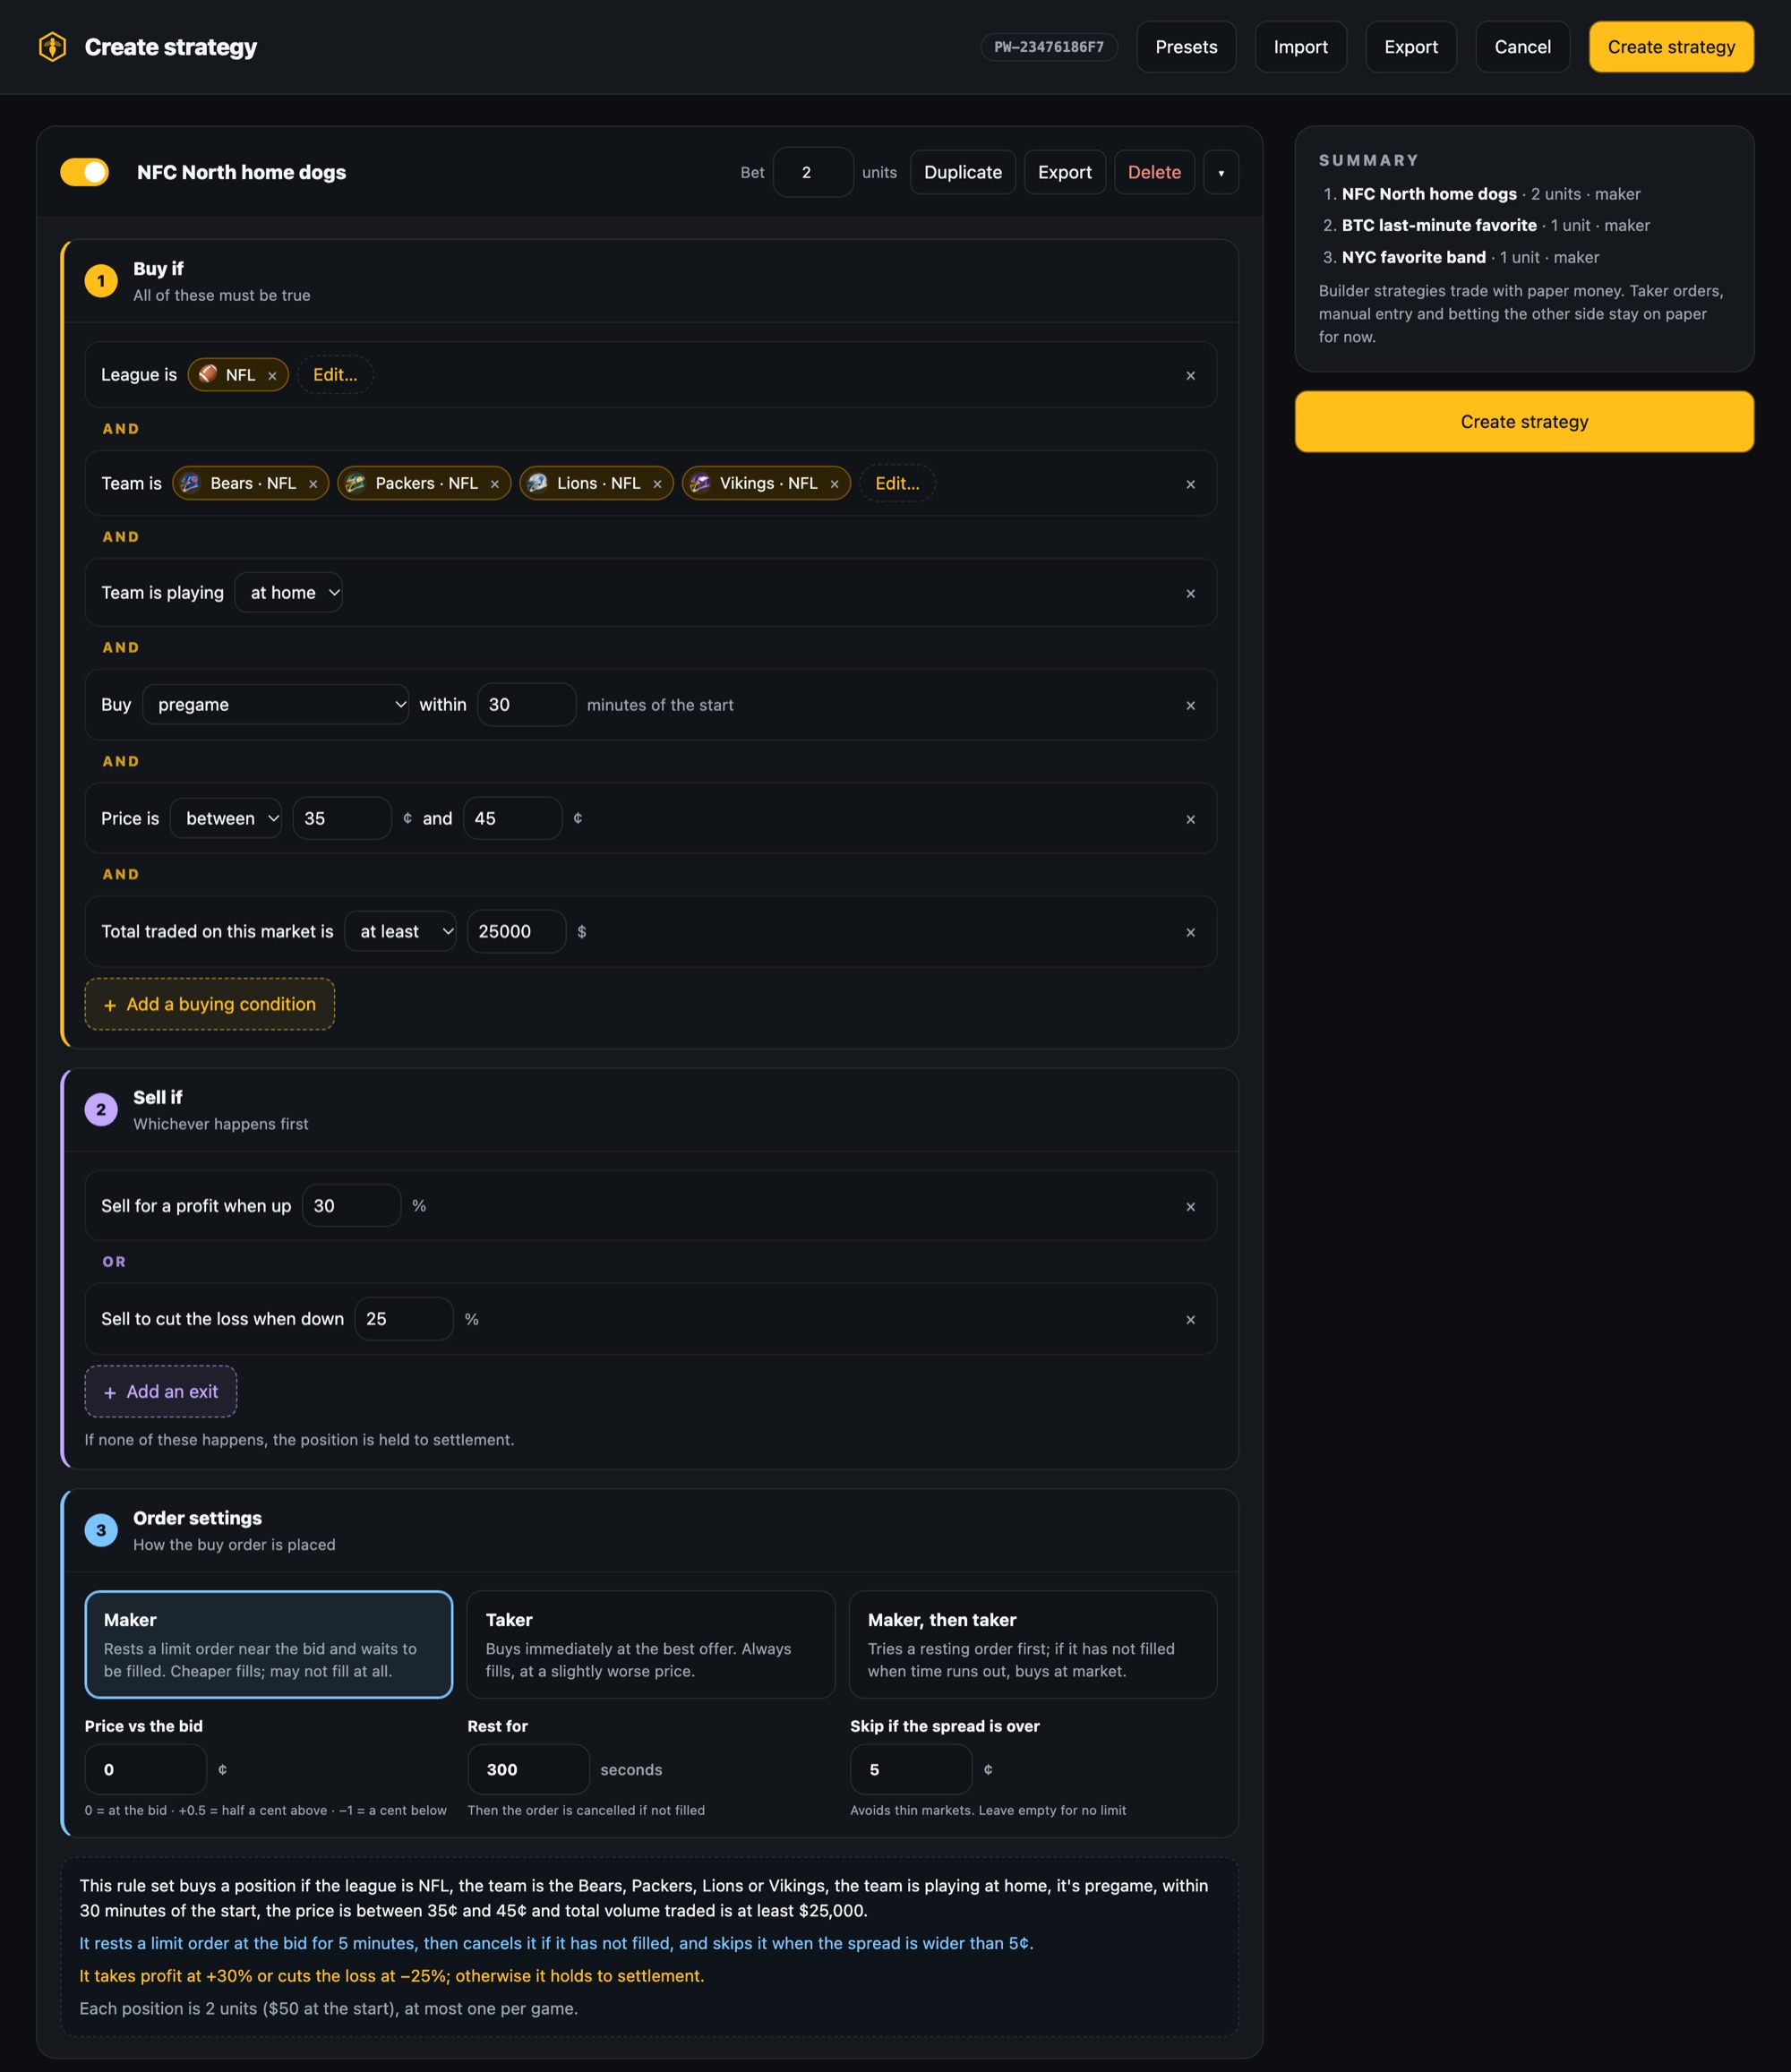Remove the NFL league chip
1791x2072 pixels.
(272, 376)
